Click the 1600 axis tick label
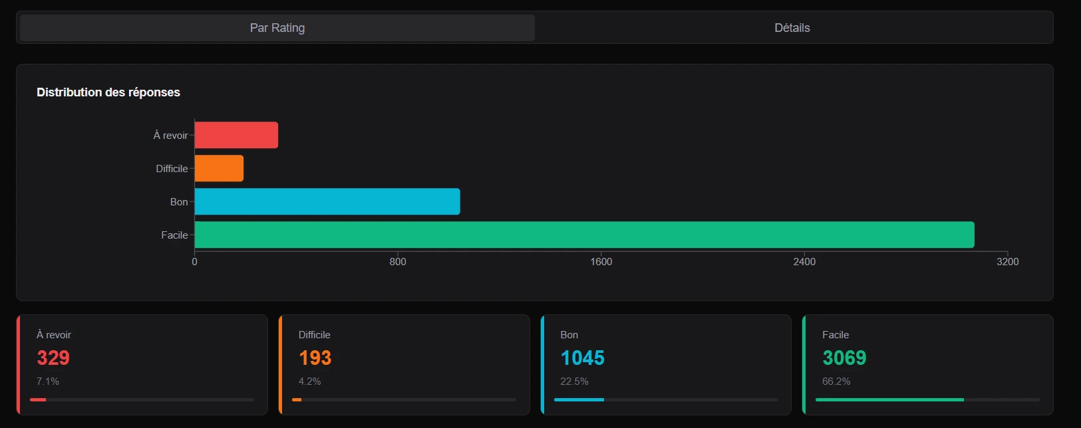The image size is (1081, 428). [601, 262]
